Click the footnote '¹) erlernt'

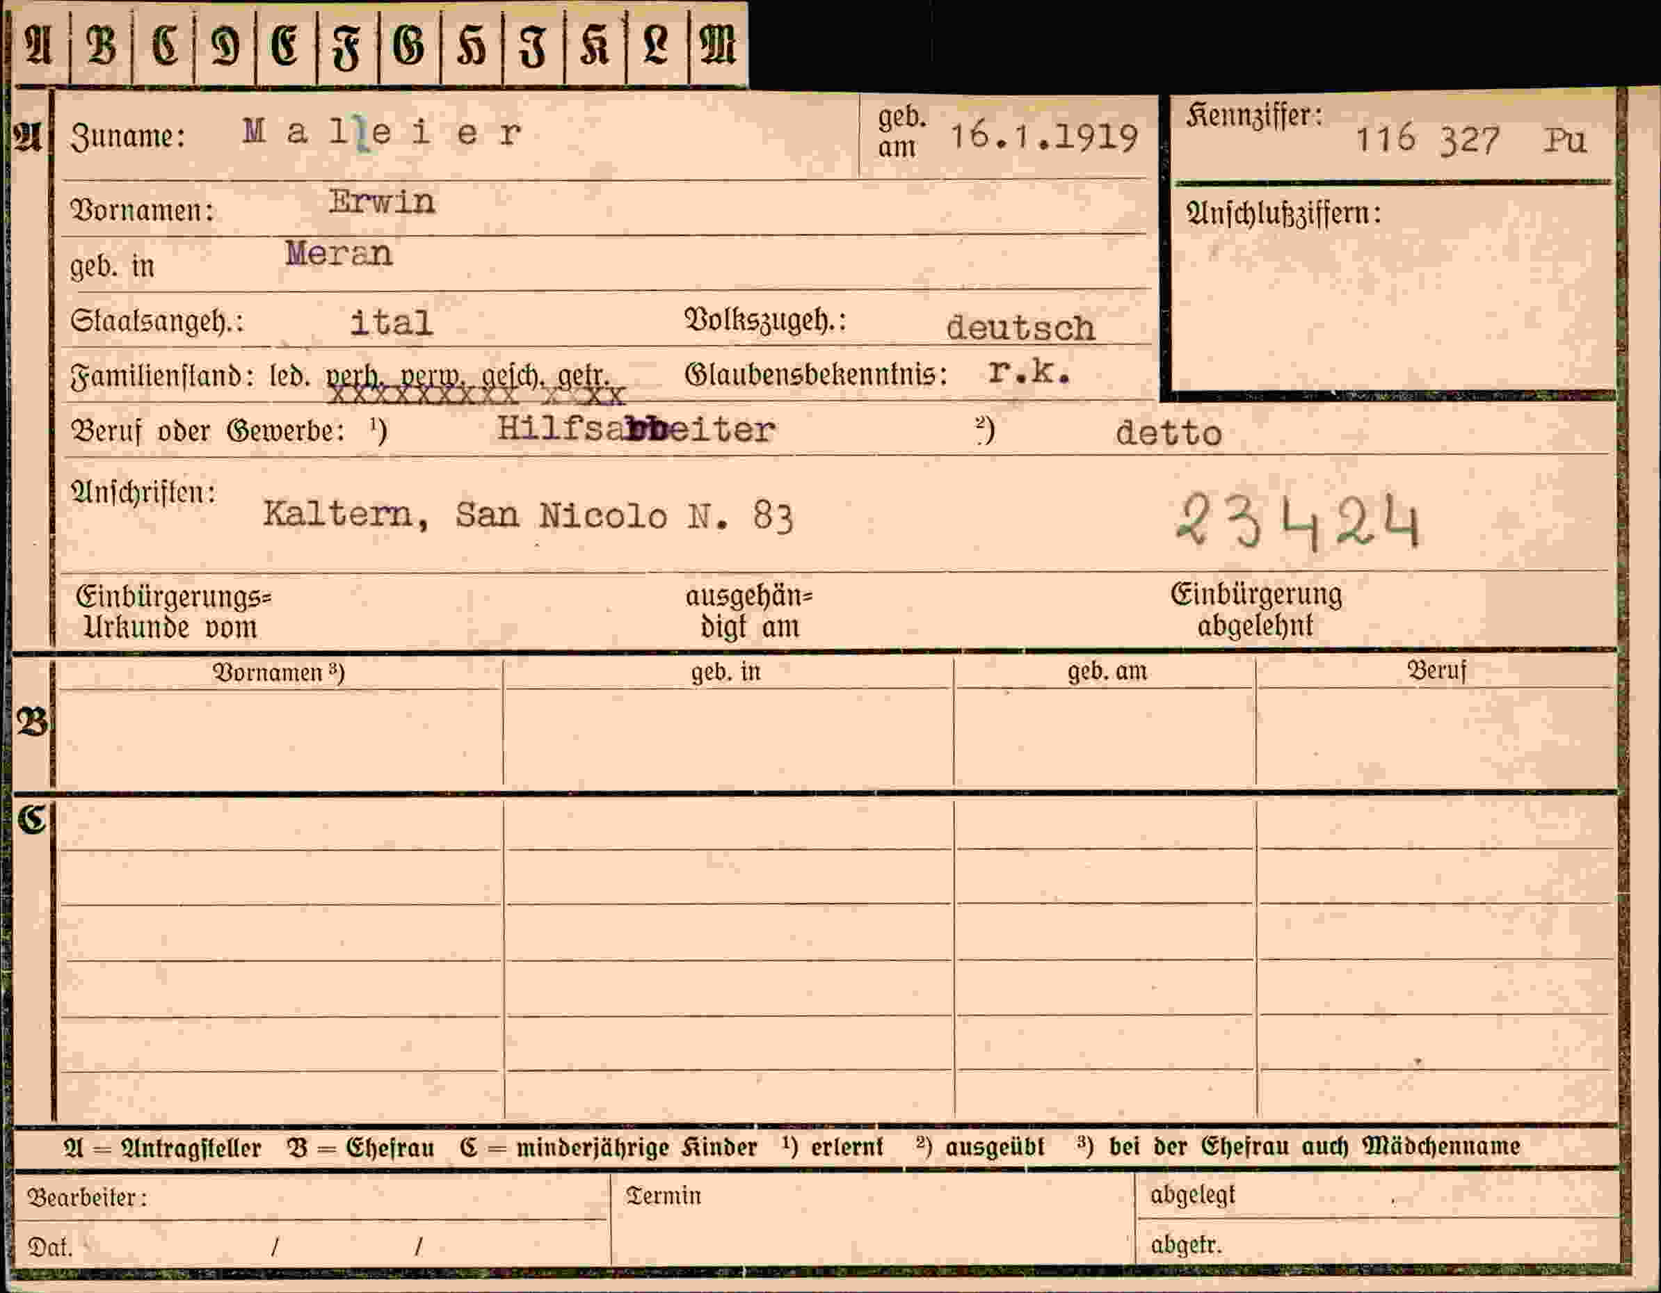point(833,1147)
